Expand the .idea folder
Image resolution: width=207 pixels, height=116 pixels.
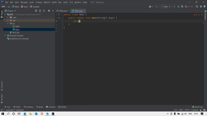pyautogui.click(x=8, y=17)
